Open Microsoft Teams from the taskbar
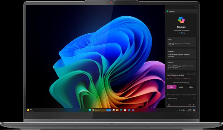This screenshot has height=130, width=223. click(x=133, y=110)
